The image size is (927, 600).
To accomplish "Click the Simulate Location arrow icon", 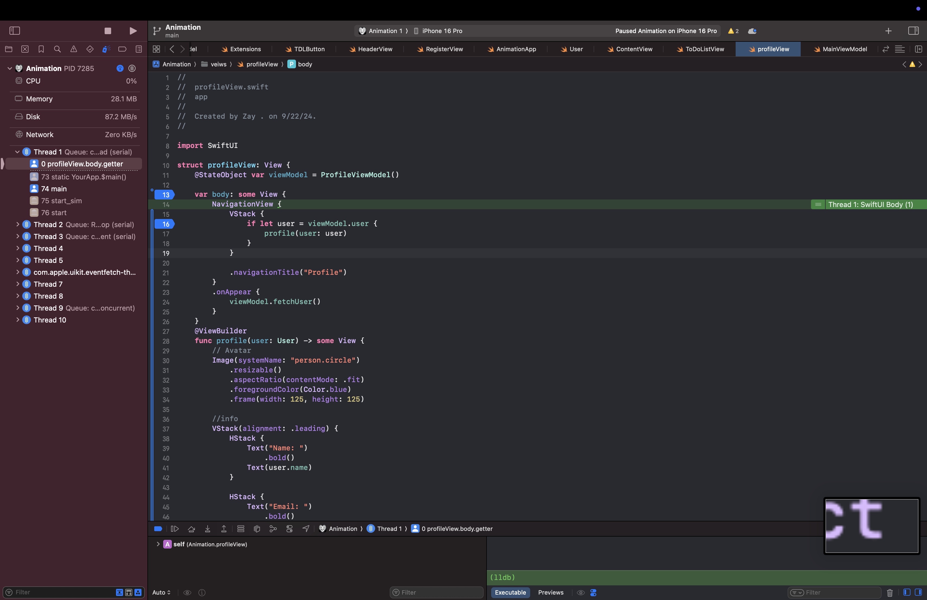I will tap(306, 529).
